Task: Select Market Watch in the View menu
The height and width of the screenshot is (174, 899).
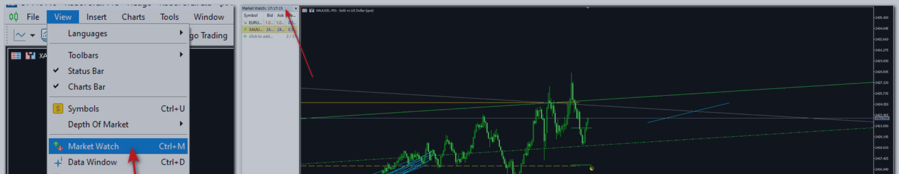Action: coord(118,146)
